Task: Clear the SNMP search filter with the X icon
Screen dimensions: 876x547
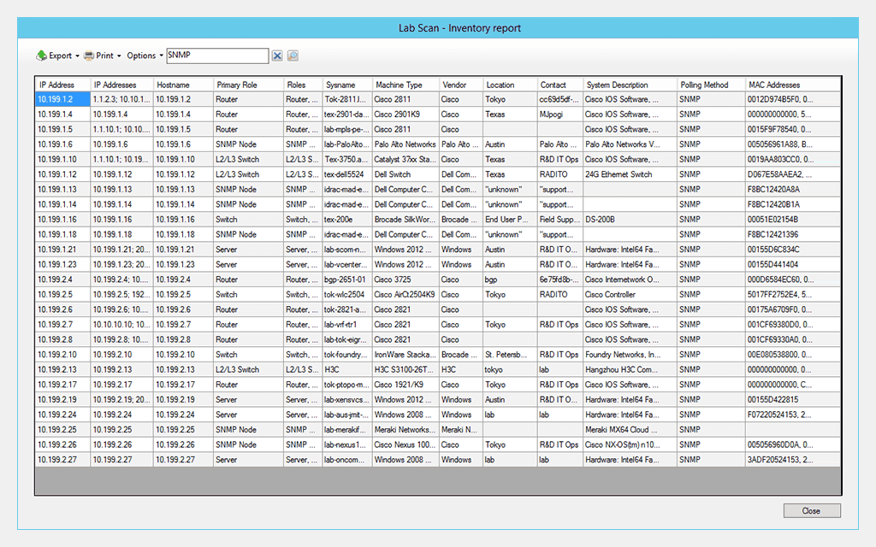Action: click(x=277, y=56)
